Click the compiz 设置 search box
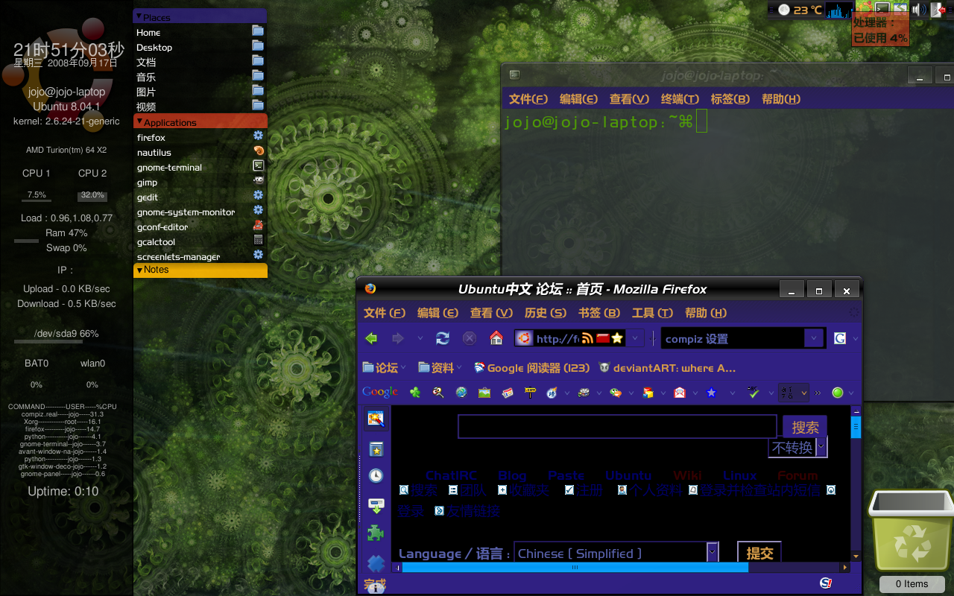Viewport: 954px width, 596px height. point(733,338)
